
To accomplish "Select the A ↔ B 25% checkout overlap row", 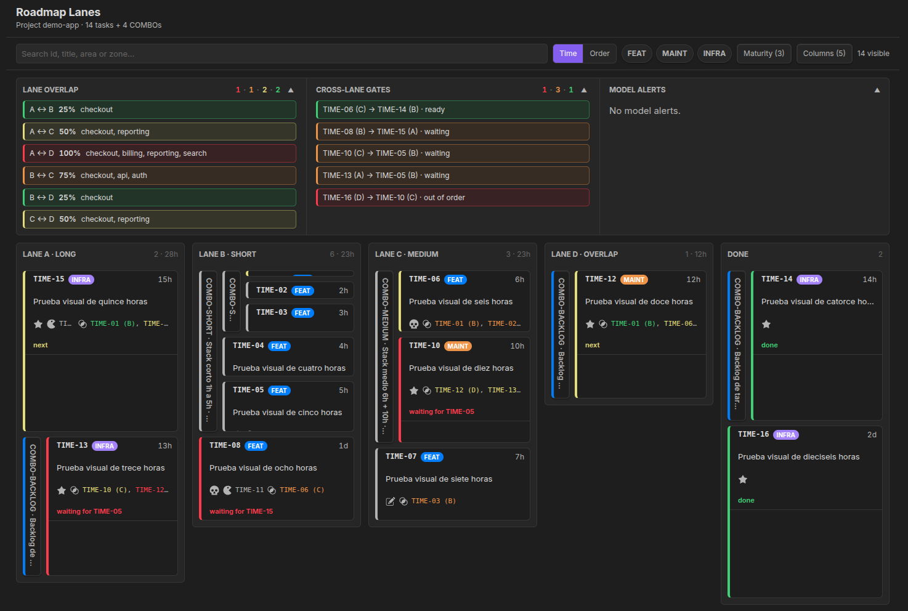I will pos(160,110).
